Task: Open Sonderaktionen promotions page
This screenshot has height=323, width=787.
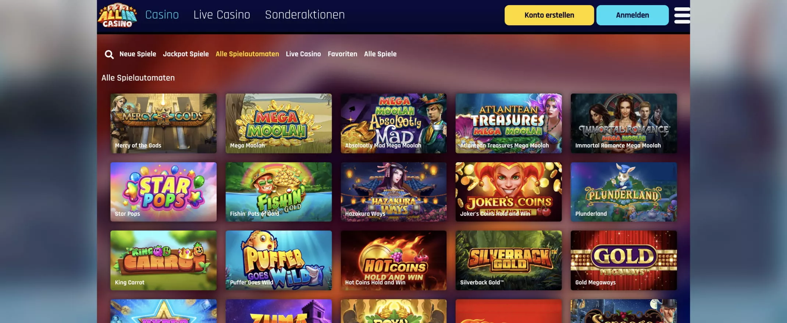Action: [305, 15]
